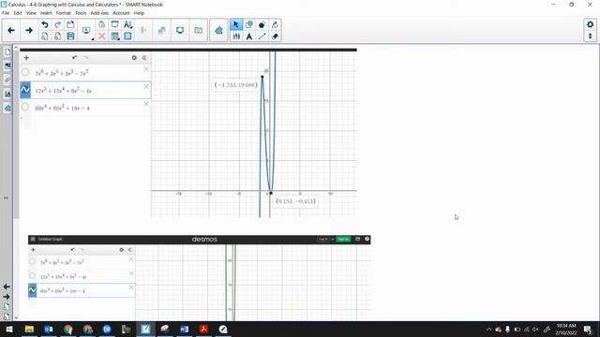Choose the Eraser tool
The height and width of the screenshot is (337, 600).
(275, 37)
